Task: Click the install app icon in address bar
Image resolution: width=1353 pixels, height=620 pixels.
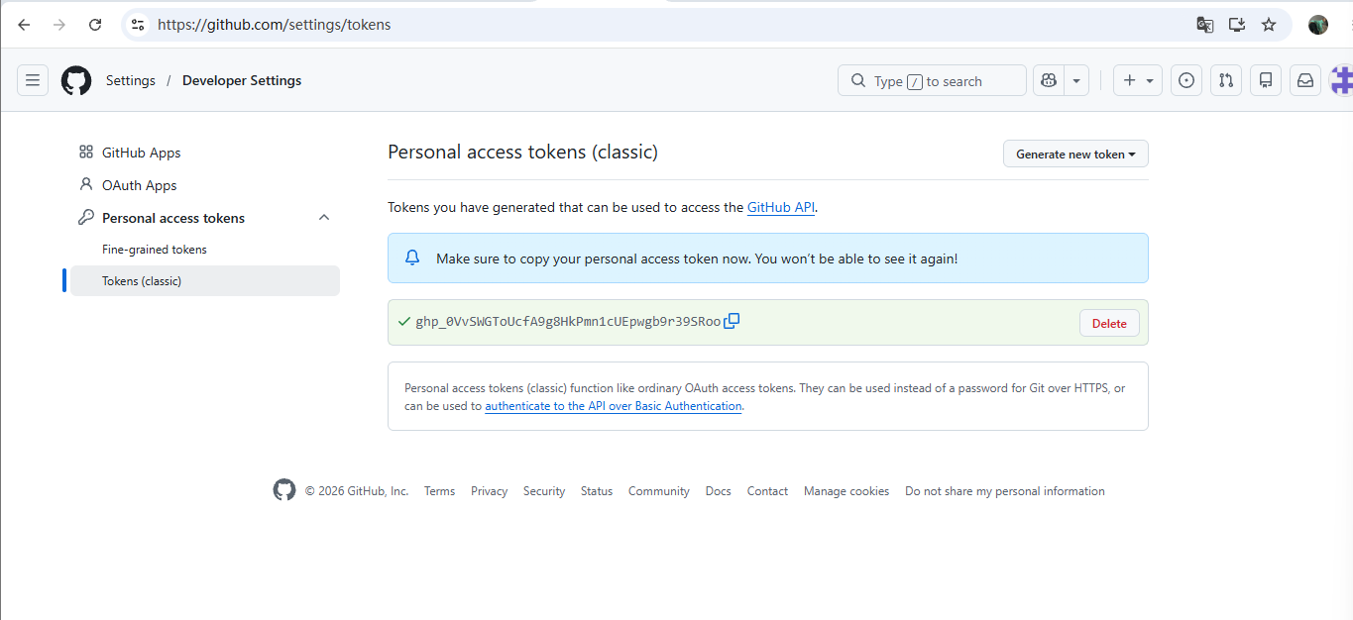Action: [x=1237, y=25]
